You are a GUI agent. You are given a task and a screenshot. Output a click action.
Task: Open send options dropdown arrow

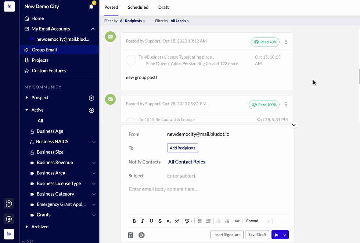point(285,235)
